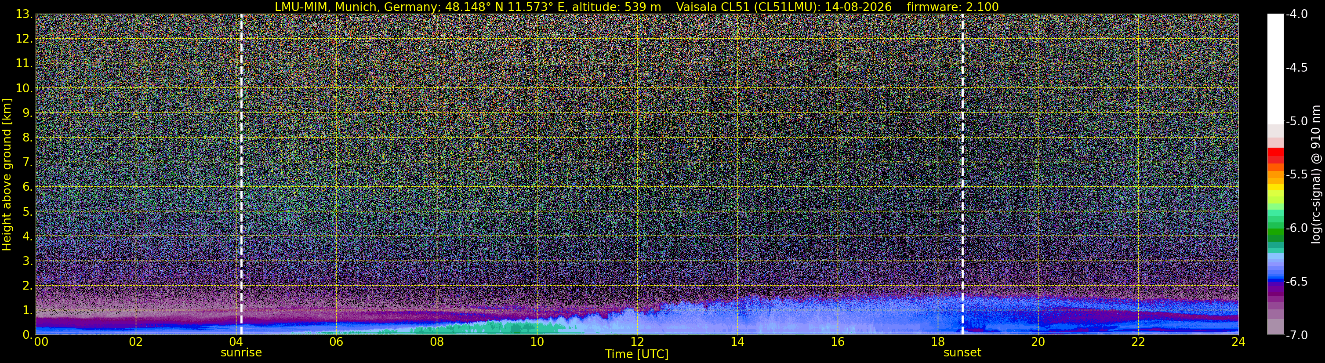Viewport: 1325px width, 363px height.
Task: Click the 8. height tick label
Action: [x=27, y=137]
